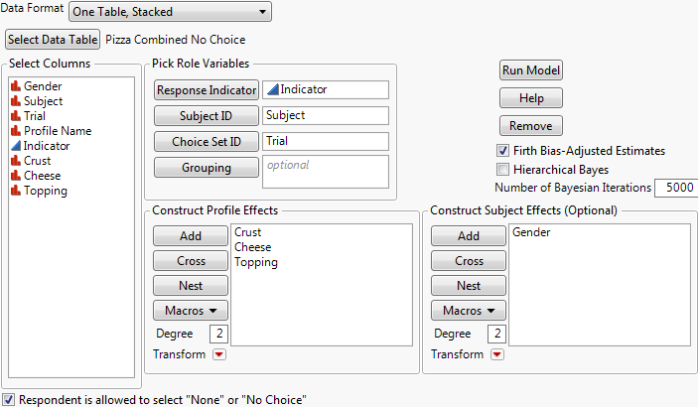Expand the Profile Effects Transform red triangle
Viewport: 698px width, 407px height.
218,354
